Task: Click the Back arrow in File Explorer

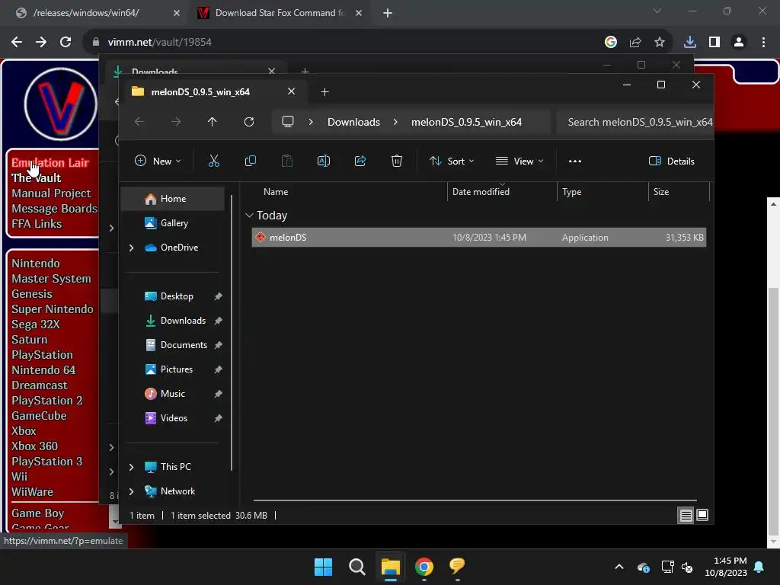Action: point(139,122)
